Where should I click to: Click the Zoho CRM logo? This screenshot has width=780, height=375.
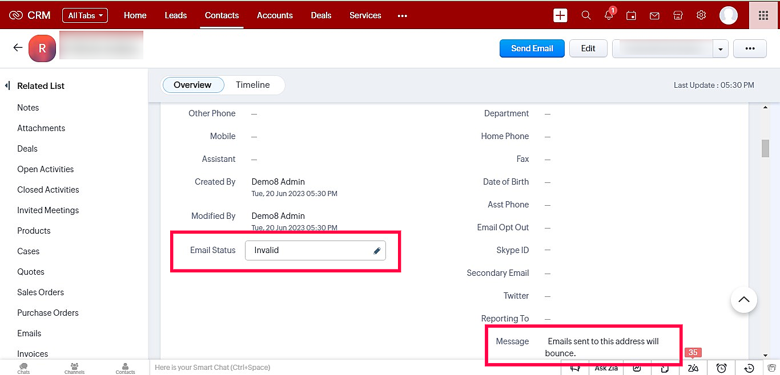coord(30,15)
